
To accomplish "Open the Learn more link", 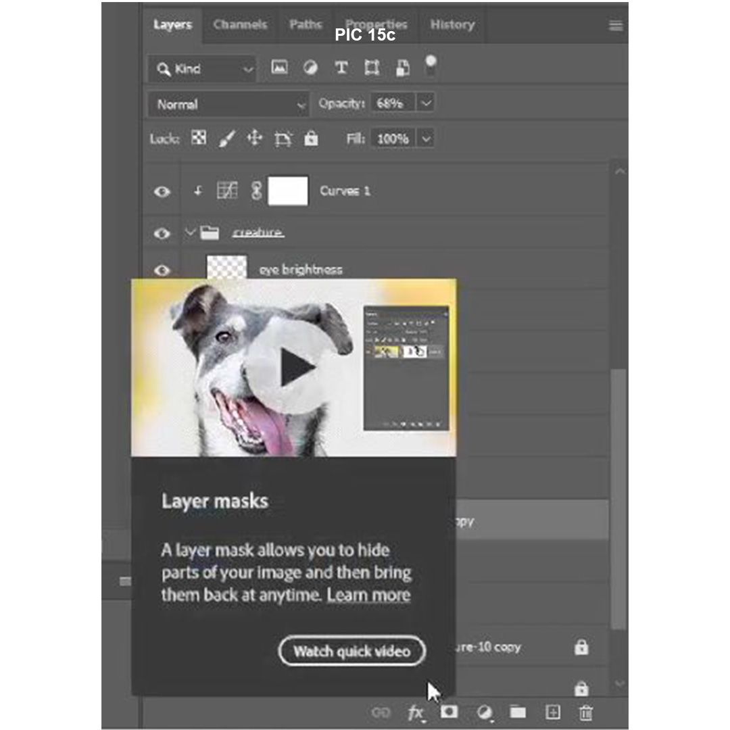I will click(368, 595).
